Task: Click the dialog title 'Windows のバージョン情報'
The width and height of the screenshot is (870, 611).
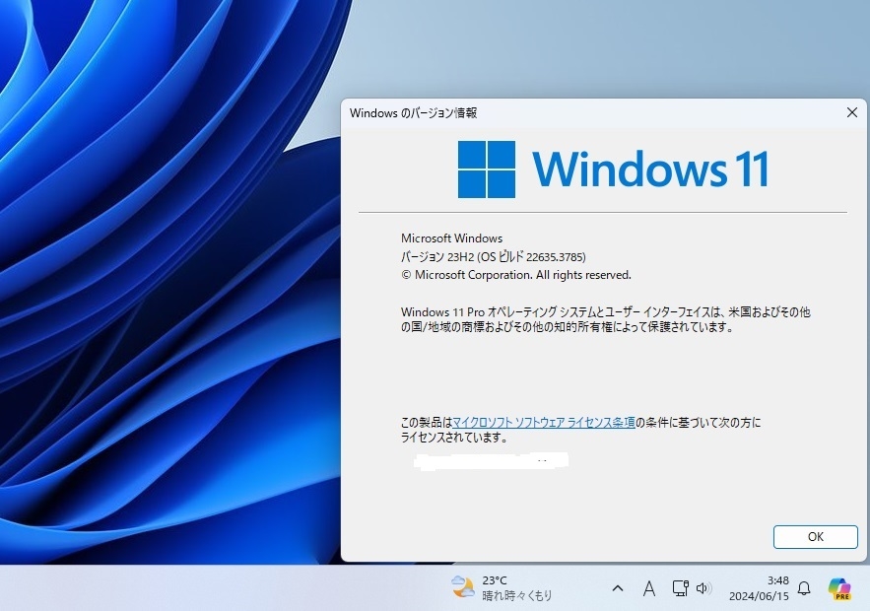Action: click(414, 112)
